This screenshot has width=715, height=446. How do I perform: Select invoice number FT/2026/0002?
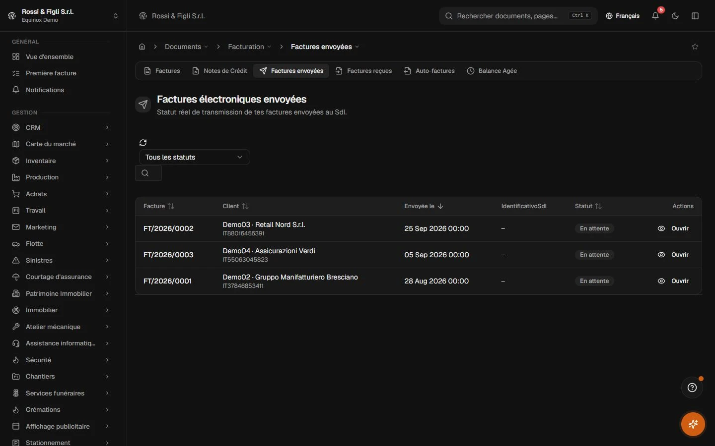point(168,228)
